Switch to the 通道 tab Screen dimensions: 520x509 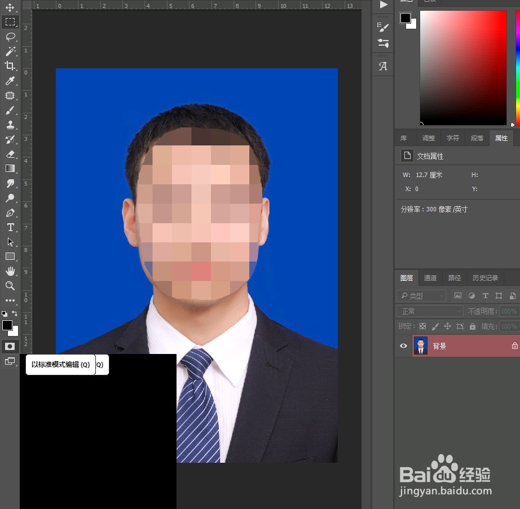click(430, 277)
